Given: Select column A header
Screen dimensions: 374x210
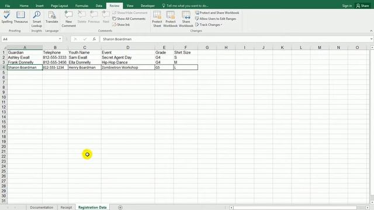Looking at the screenshot, I should [x=25, y=48].
